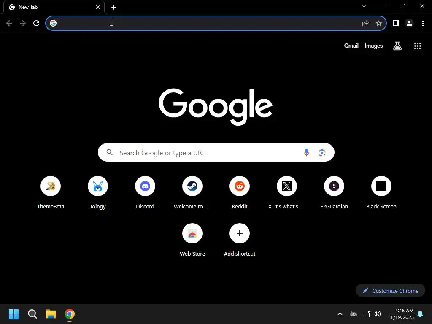Open the tab search dropdown chevron

[x=364, y=6]
